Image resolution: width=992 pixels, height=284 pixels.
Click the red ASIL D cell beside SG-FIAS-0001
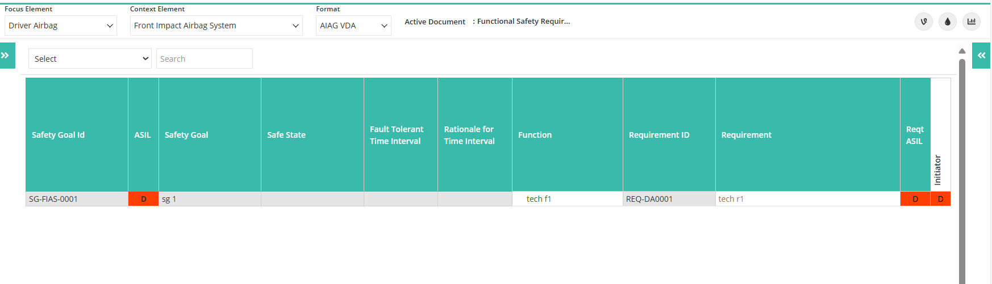coord(143,199)
